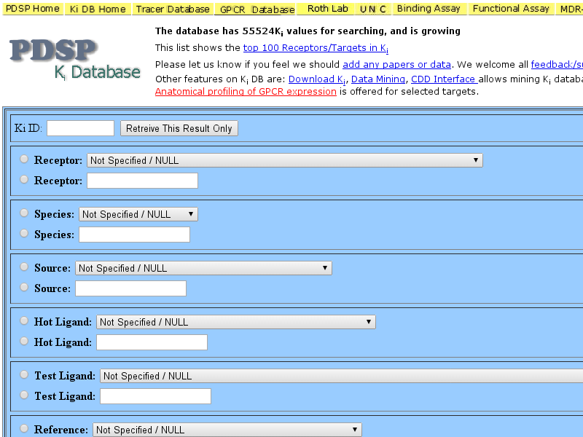
Task: Open the Species dropdown list
Action: (138, 214)
